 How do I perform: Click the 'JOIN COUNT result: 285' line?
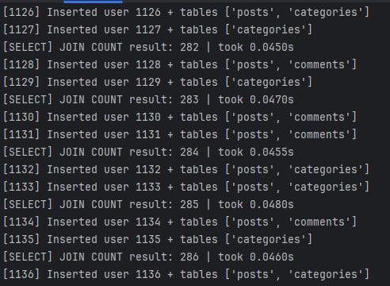[x=148, y=205]
